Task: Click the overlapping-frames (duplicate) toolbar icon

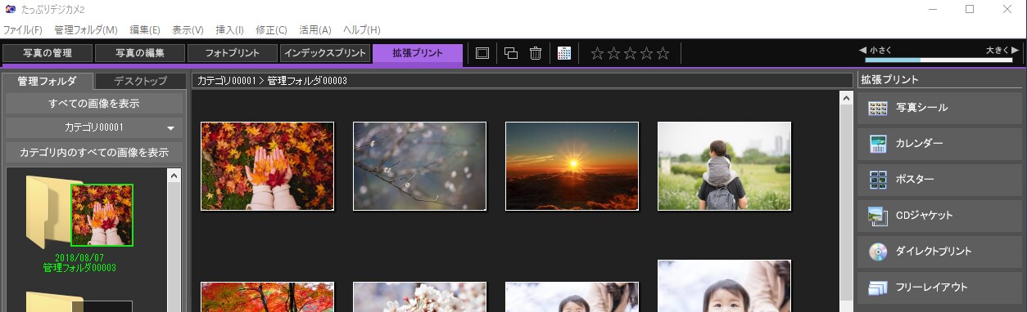Action: pos(510,53)
